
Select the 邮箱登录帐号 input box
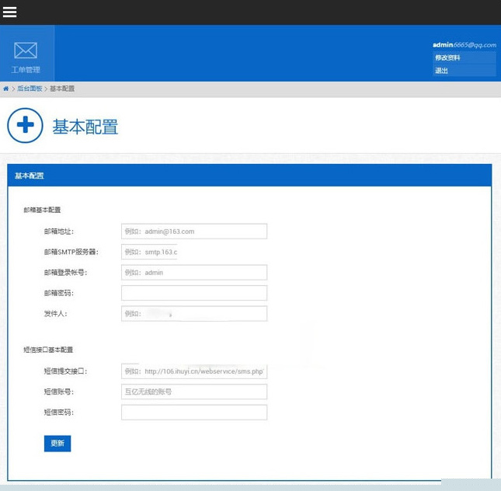pyautogui.click(x=193, y=273)
